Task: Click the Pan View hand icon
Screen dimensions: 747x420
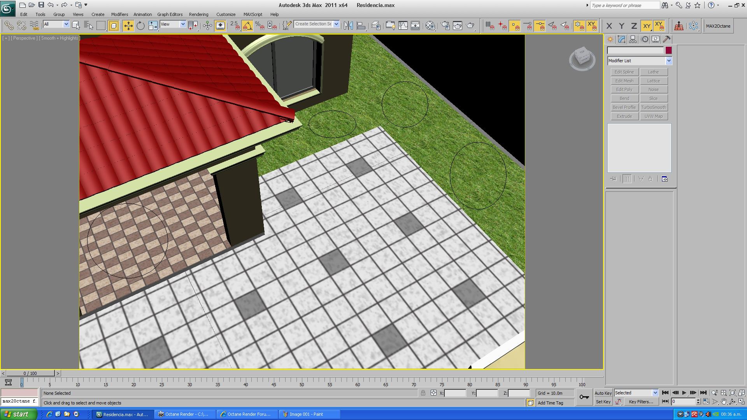Action: pyautogui.click(x=724, y=402)
